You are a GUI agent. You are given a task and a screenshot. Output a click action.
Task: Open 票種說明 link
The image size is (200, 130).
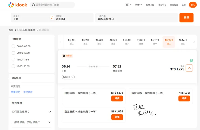click(x=16, y=92)
